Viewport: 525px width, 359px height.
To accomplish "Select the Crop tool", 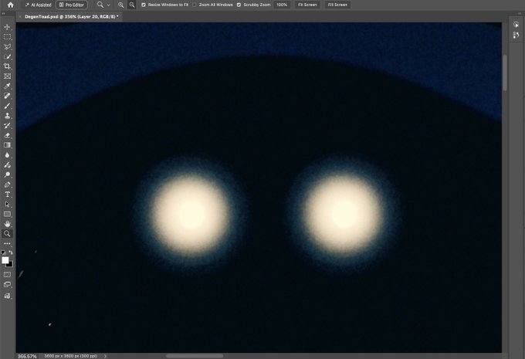I will (7, 66).
